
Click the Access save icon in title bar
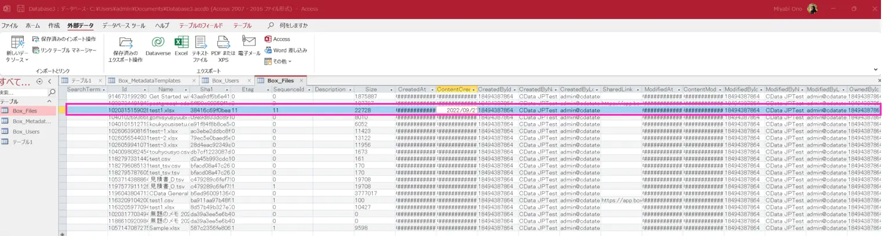click(x=21, y=9)
